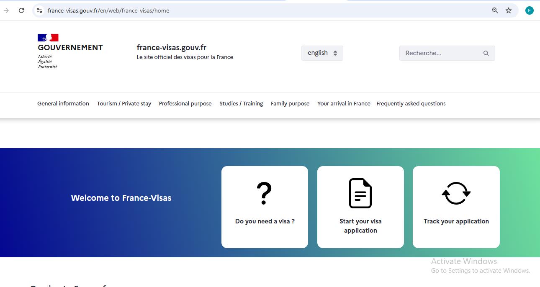Click the search magnifier in Recherche field
The height and width of the screenshot is (287, 540).
click(x=486, y=53)
